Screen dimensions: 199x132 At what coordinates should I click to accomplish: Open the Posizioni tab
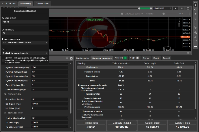[120, 58]
